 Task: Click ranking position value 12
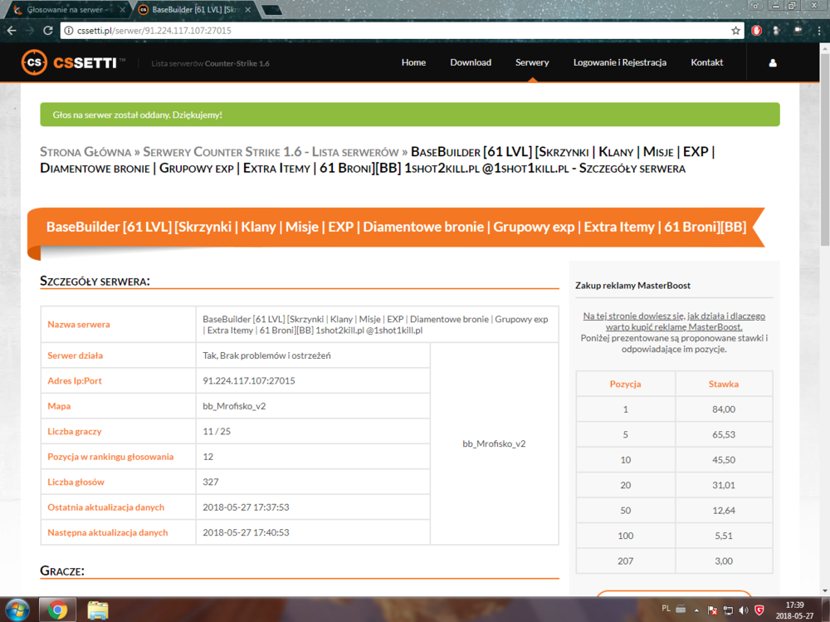pos(207,457)
